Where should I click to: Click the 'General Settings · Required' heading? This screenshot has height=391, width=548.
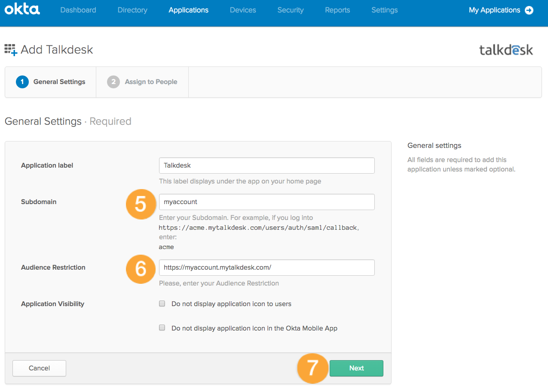[x=68, y=121]
